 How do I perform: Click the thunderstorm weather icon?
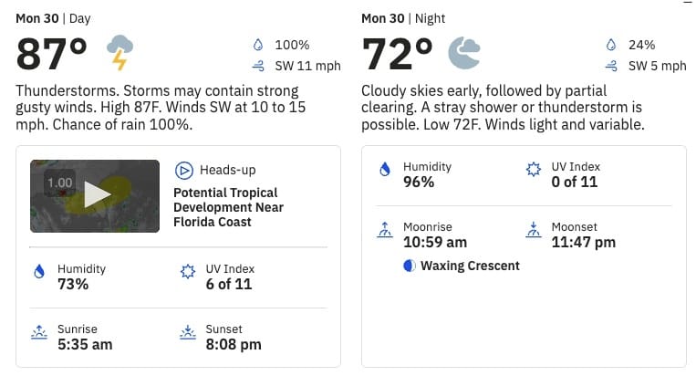tap(119, 52)
